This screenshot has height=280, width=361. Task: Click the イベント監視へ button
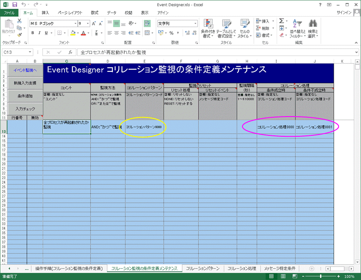[25, 70]
